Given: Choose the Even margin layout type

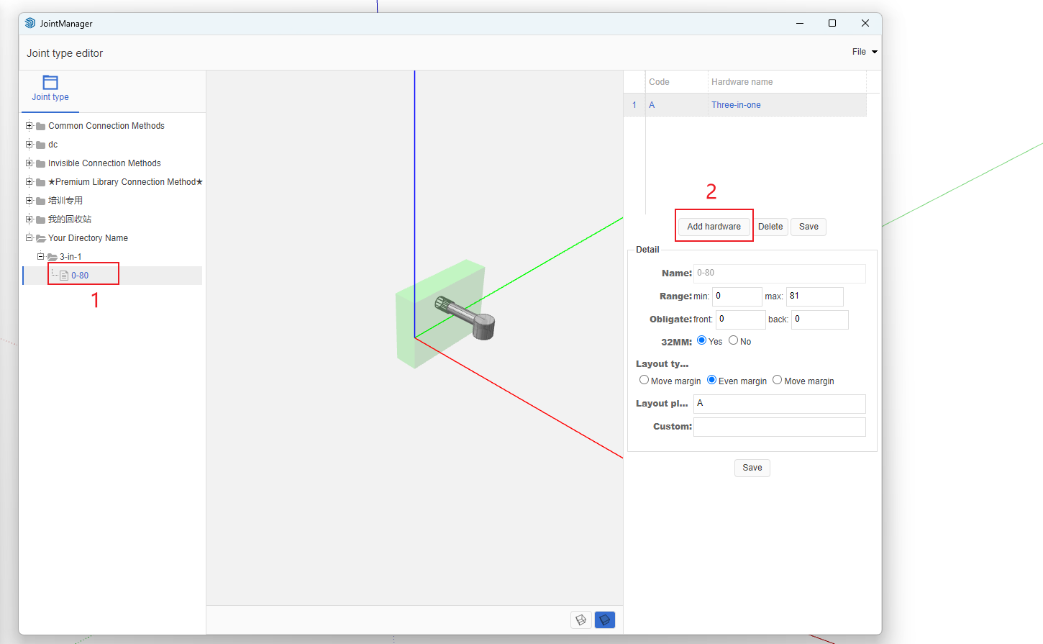Looking at the screenshot, I should tap(712, 380).
